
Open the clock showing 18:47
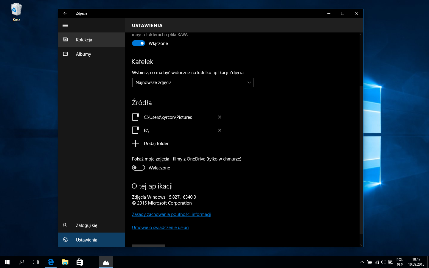tap(416, 262)
